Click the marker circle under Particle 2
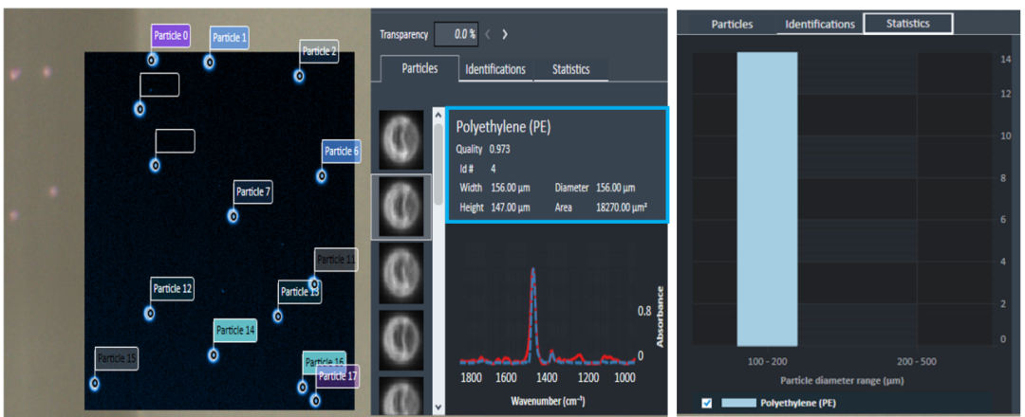The width and height of the screenshot is (1025, 417). (x=299, y=76)
